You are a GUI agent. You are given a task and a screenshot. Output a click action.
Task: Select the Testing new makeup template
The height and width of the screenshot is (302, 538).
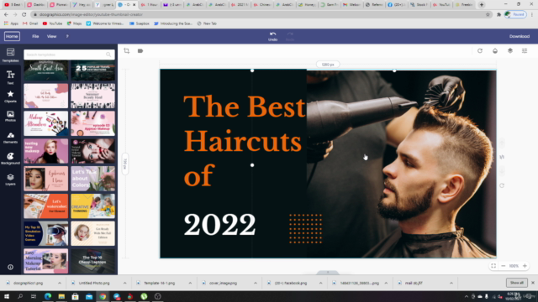[x=46, y=151]
